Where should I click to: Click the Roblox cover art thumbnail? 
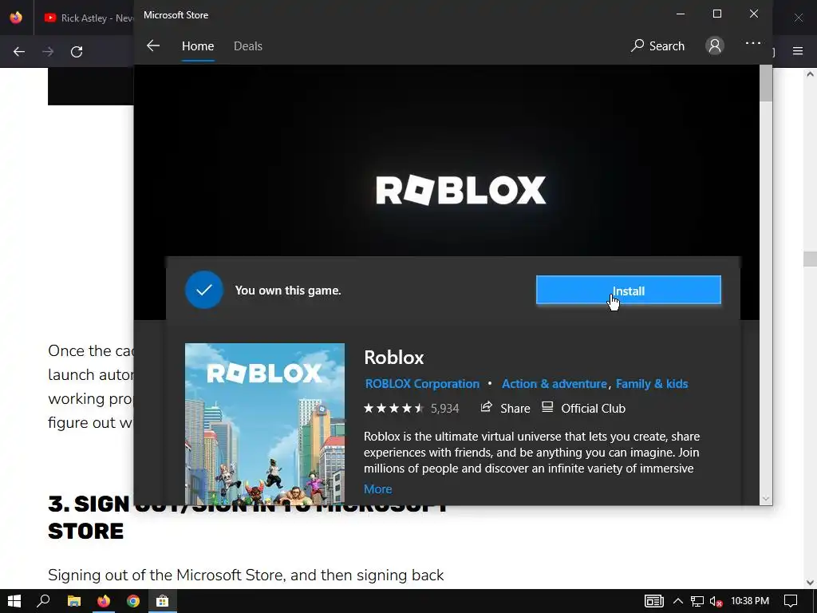pyautogui.click(x=265, y=423)
